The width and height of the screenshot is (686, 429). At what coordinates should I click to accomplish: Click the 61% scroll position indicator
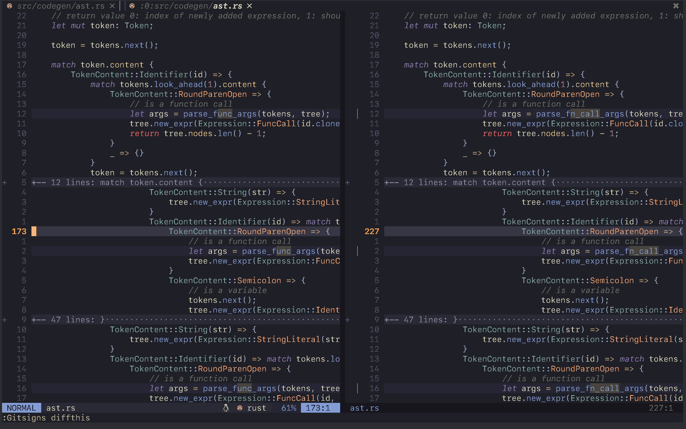(289, 408)
